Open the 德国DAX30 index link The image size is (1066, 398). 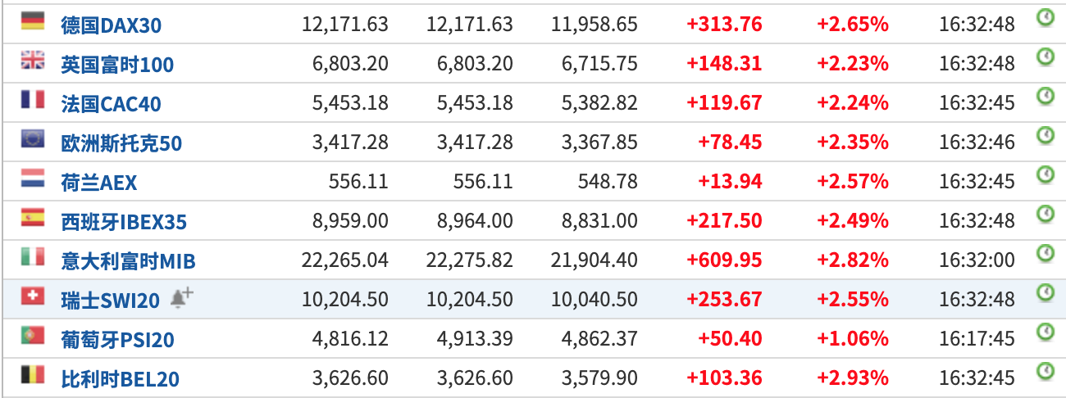112,25
